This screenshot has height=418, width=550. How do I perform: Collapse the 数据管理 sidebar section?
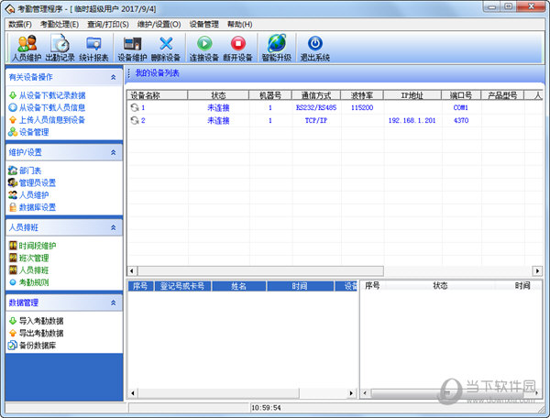point(113,302)
